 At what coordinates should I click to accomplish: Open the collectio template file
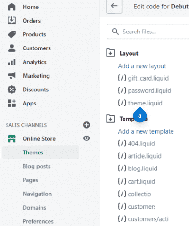pyautogui.click(x=140, y=194)
